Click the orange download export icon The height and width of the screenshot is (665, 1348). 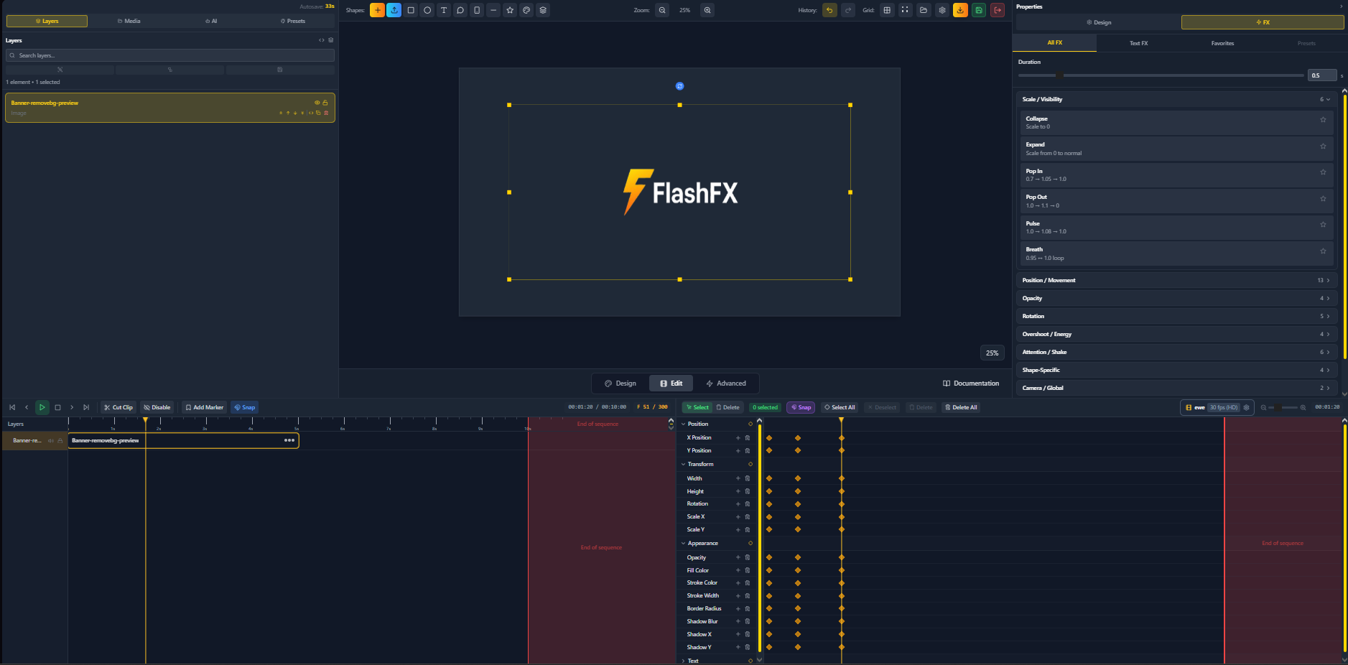960,10
